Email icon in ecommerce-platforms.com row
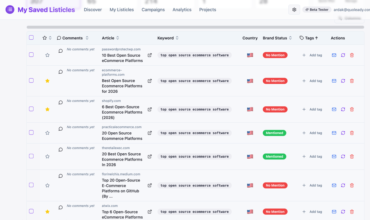The image size is (370, 220). tap(334, 81)
